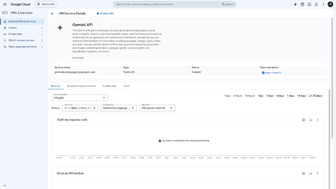Open the main navigation hamburger menu

click(5, 4)
